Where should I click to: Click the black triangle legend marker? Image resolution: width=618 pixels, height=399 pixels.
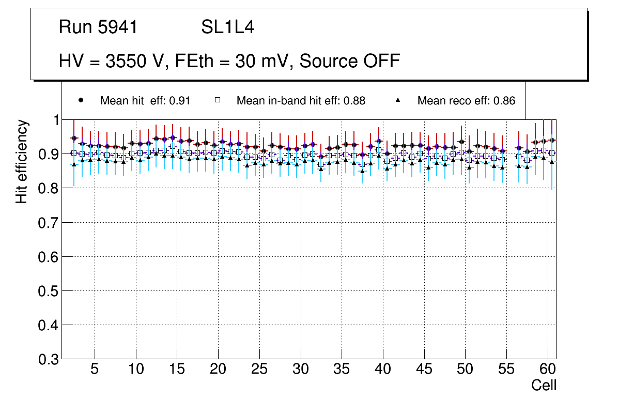coord(398,100)
